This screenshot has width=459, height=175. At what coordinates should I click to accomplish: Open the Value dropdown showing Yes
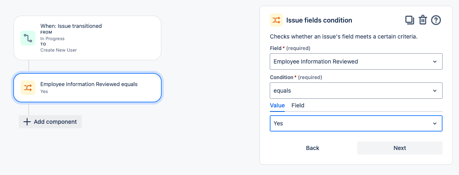(x=356, y=123)
